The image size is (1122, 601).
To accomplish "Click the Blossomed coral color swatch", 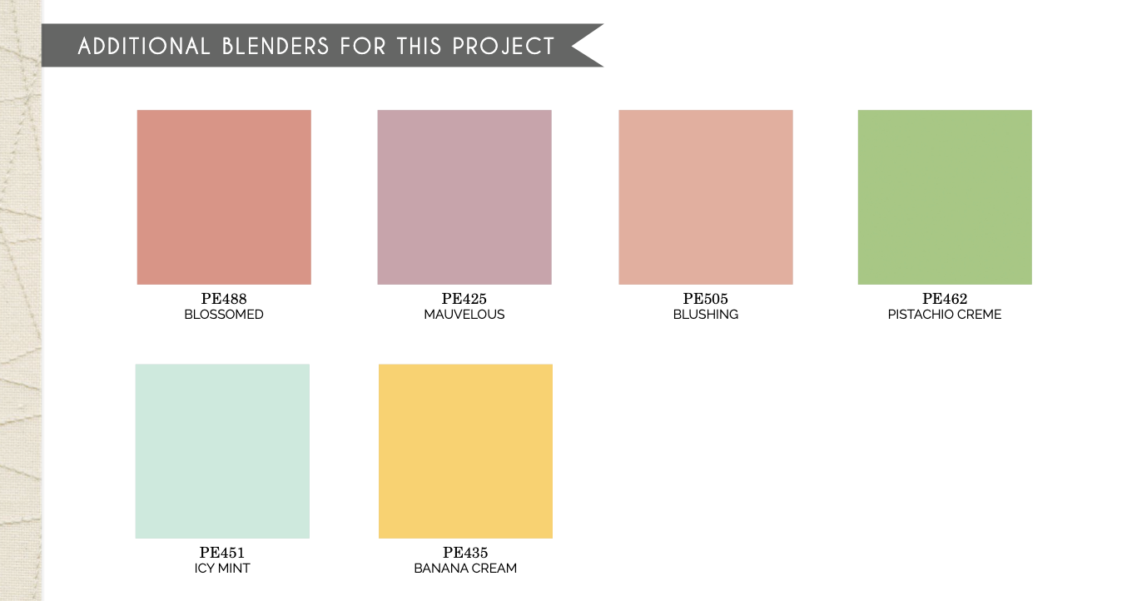I will click(224, 197).
